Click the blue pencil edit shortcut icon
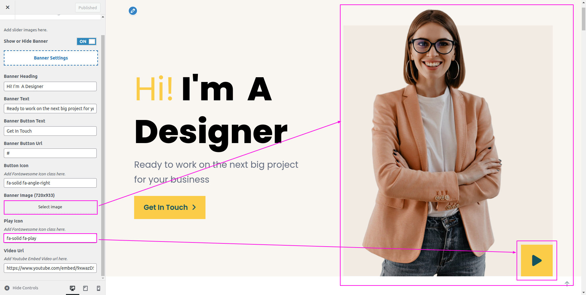The width and height of the screenshot is (586, 295). [x=133, y=11]
